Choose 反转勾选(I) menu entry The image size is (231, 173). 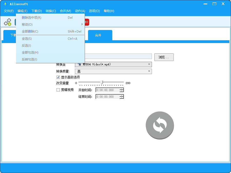click(50, 59)
